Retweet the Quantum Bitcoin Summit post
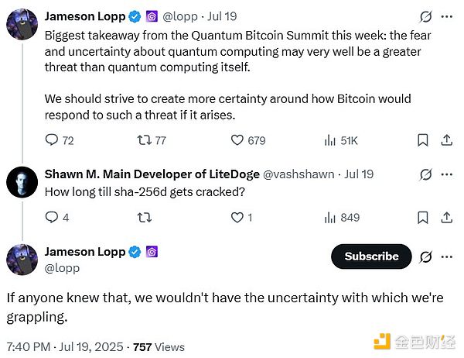Viewport: 464px width, 358px height. click(143, 140)
